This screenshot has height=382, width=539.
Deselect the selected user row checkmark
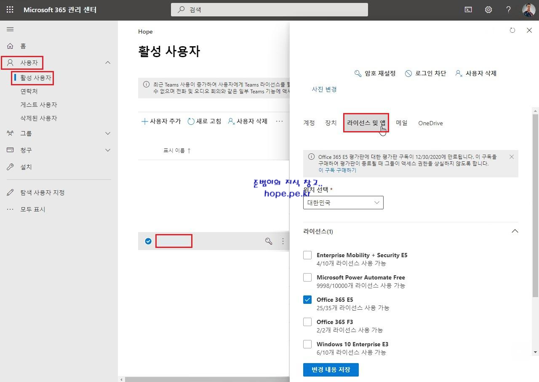[148, 241]
